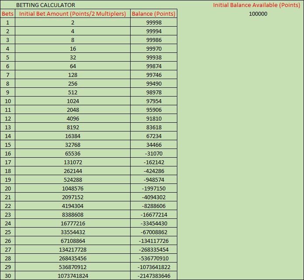Click balance cell -1997150
304x280 pixels.
click(154, 188)
